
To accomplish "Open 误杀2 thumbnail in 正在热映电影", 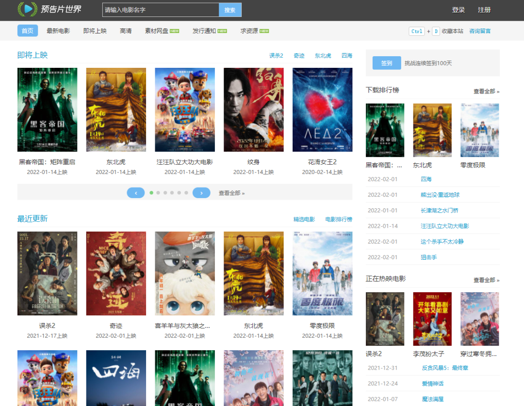I will click(x=385, y=319).
